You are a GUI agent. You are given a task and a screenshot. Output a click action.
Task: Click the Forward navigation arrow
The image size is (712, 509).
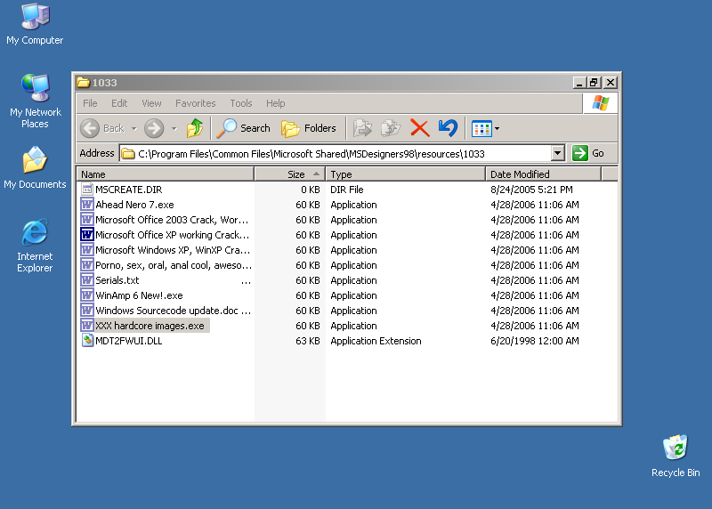(x=154, y=128)
